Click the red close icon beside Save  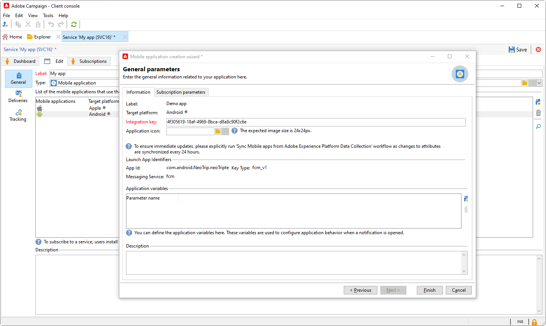pyautogui.click(x=538, y=50)
